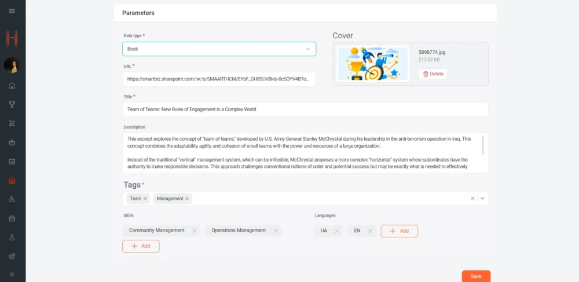The width and height of the screenshot is (579, 282).
Task: Open the calendar sidebar icon
Action: tap(12, 162)
